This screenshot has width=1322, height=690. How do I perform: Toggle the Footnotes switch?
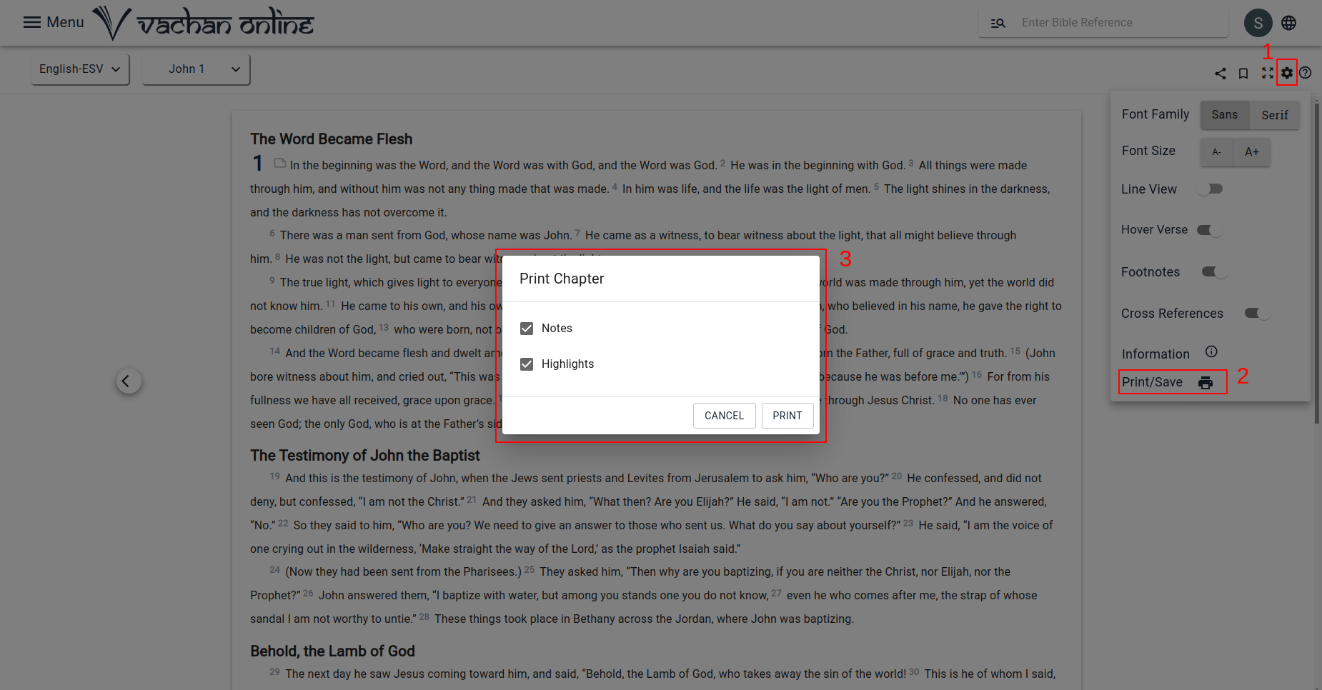tap(1215, 271)
